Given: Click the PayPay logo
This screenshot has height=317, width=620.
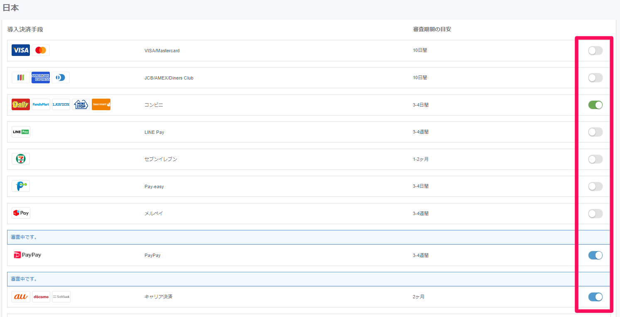Looking at the screenshot, I should click(28, 255).
